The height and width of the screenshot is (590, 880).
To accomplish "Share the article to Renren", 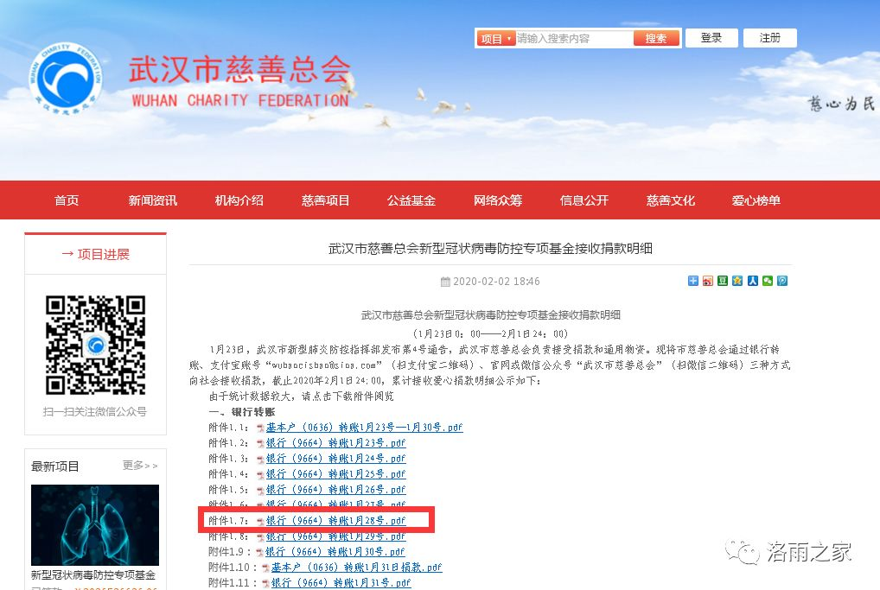I will click(x=751, y=281).
